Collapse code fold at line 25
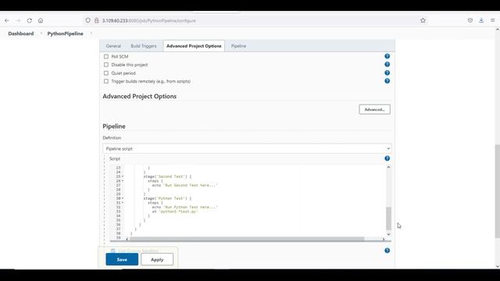The width and height of the screenshot is (500, 281). pyautogui.click(x=123, y=176)
